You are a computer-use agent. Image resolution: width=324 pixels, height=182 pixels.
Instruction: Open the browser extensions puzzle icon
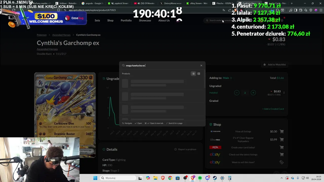point(277,10)
